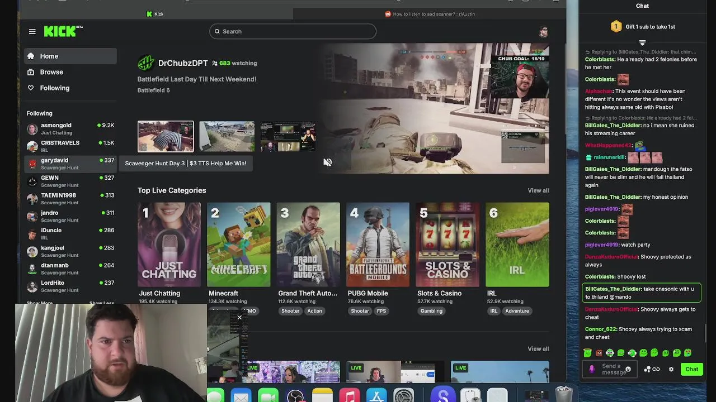Collapse the pinned chat gift banner
The width and height of the screenshot is (716, 402).
tap(642, 43)
